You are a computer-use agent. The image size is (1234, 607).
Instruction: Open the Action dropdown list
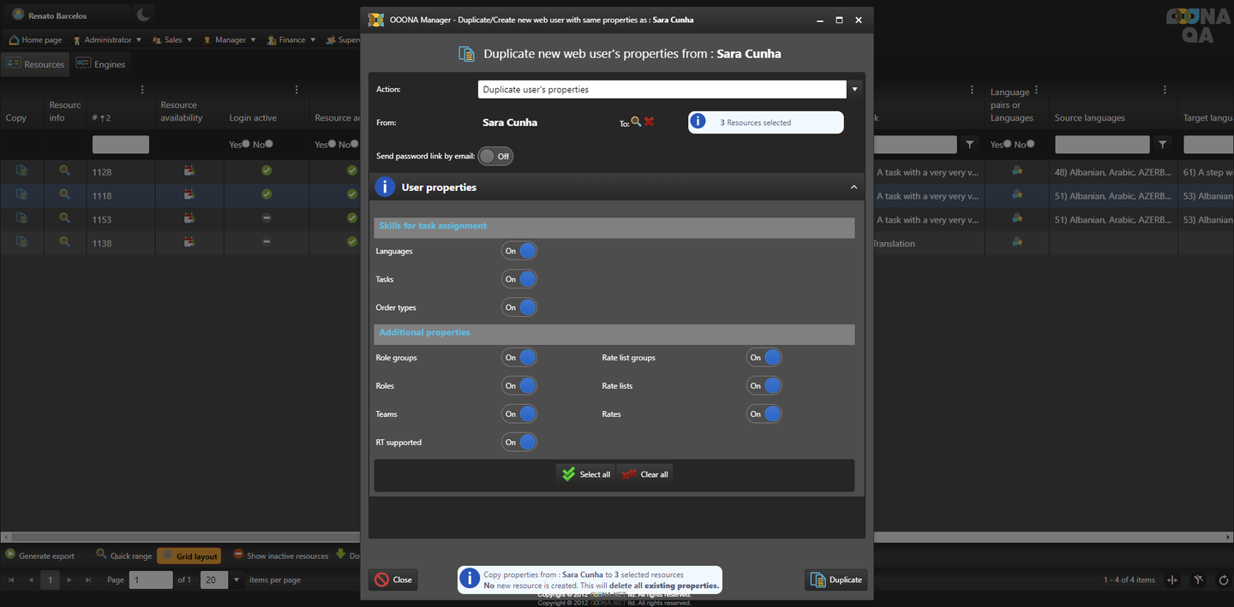(854, 89)
